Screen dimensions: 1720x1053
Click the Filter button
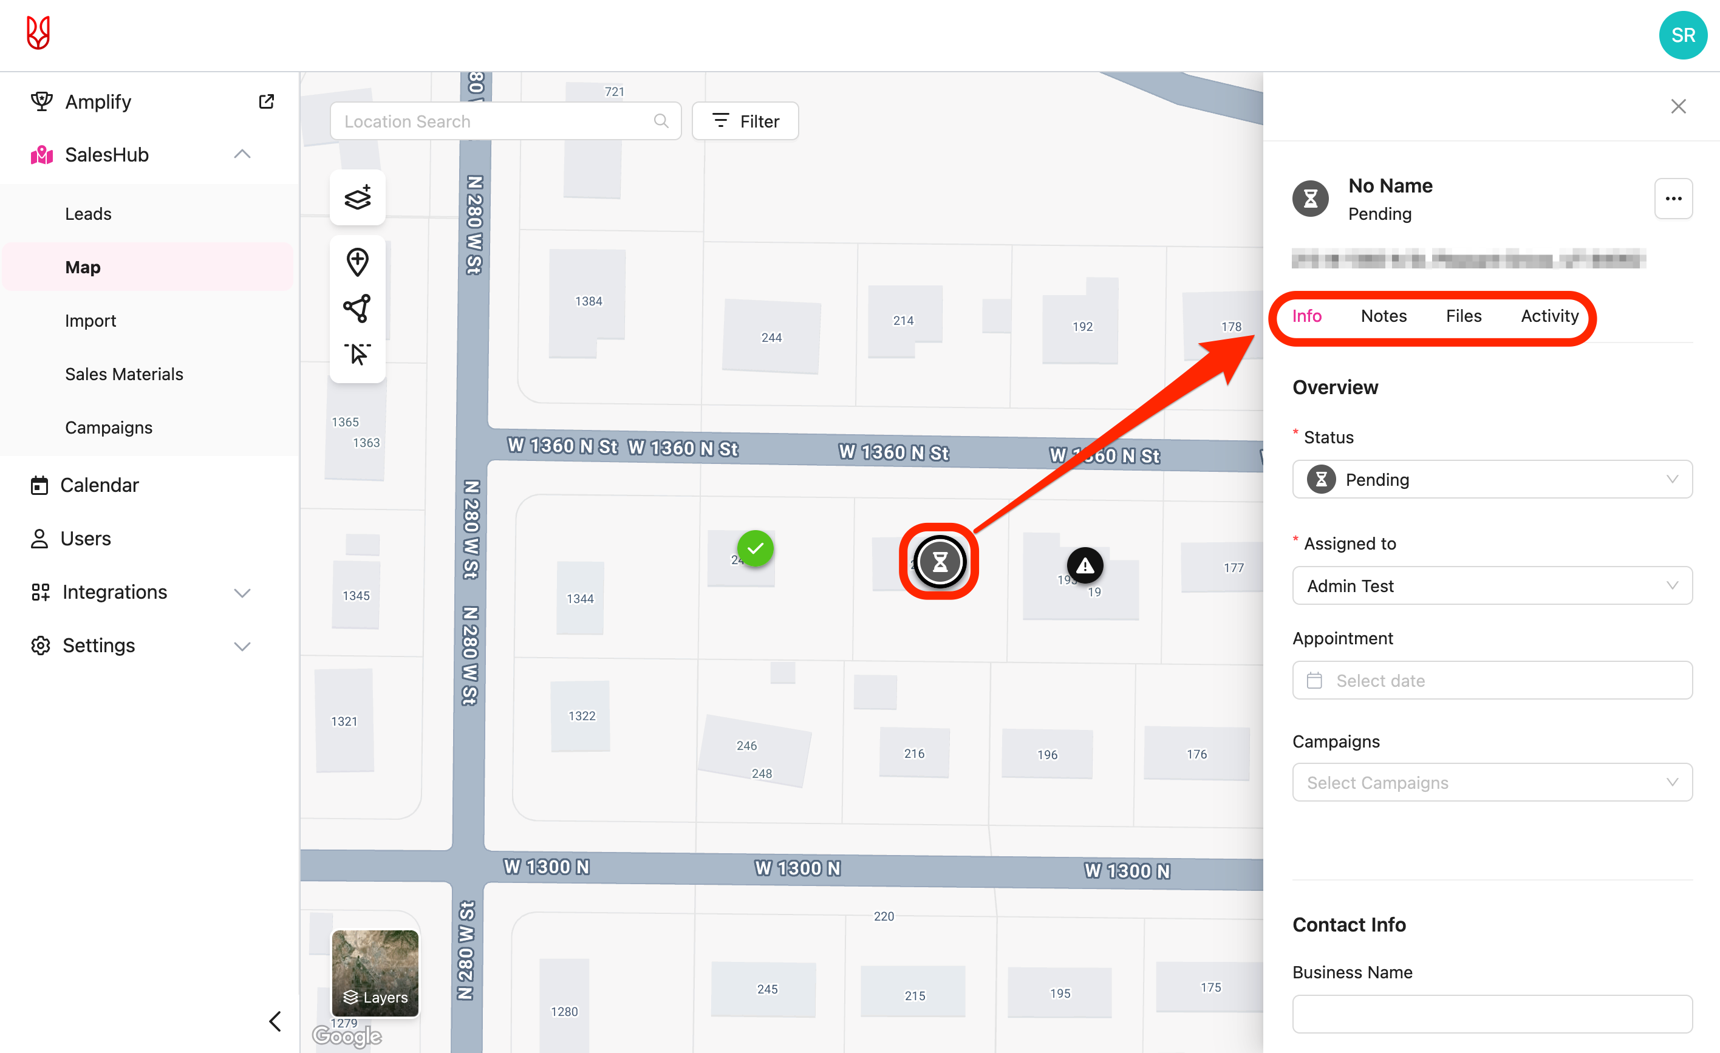(x=745, y=121)
